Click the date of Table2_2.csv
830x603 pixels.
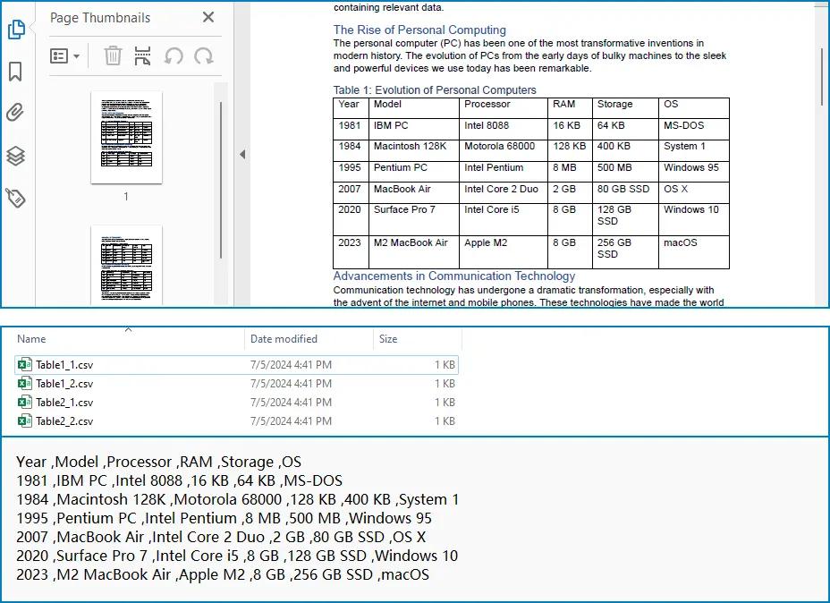click(x=292, y=420)
